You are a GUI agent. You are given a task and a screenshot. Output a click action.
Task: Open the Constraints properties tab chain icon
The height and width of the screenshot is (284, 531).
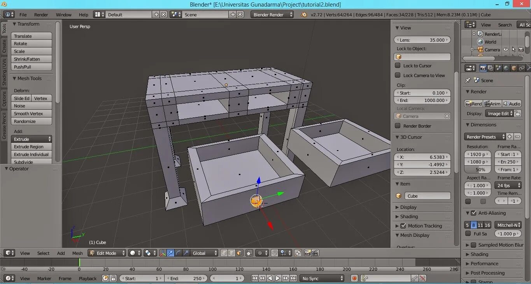(522, 68)
